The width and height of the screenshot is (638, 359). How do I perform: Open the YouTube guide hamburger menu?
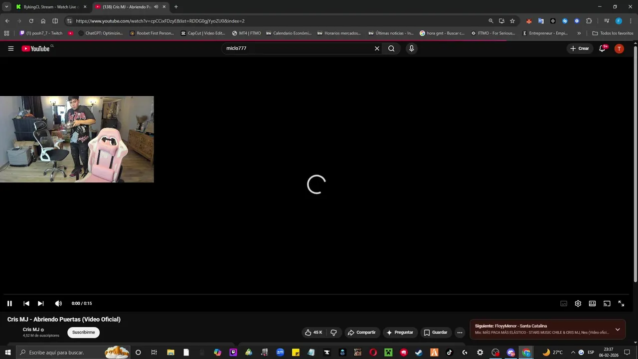[x=10, y=48]
